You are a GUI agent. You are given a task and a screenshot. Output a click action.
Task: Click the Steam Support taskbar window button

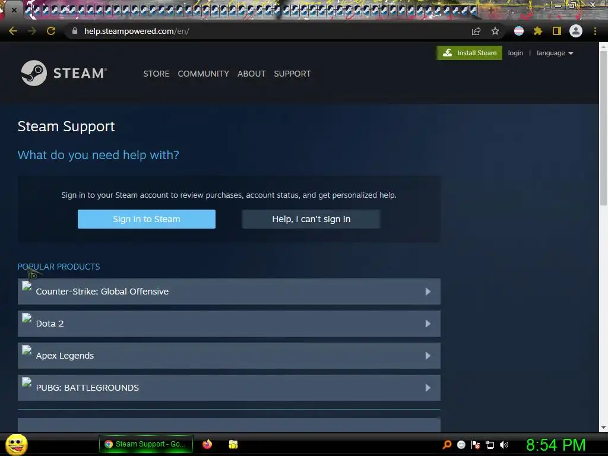[146, 444]
